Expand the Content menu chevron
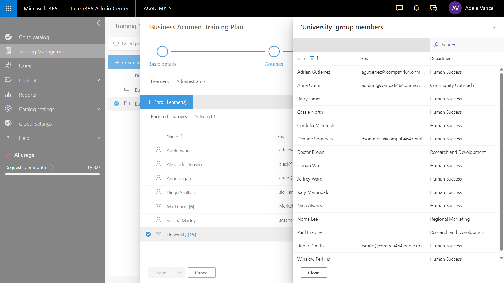Viewport: 504px width, 283px height. [x=98, y=80]
